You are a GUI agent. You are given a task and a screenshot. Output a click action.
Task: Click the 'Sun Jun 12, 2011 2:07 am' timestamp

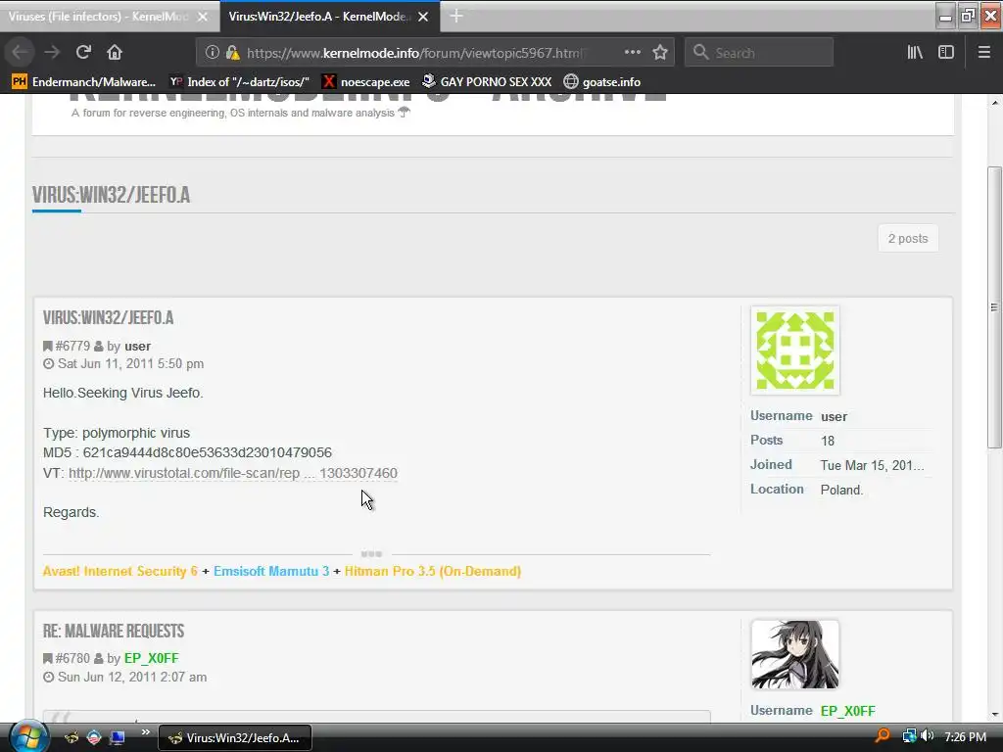tap(132, 677)
